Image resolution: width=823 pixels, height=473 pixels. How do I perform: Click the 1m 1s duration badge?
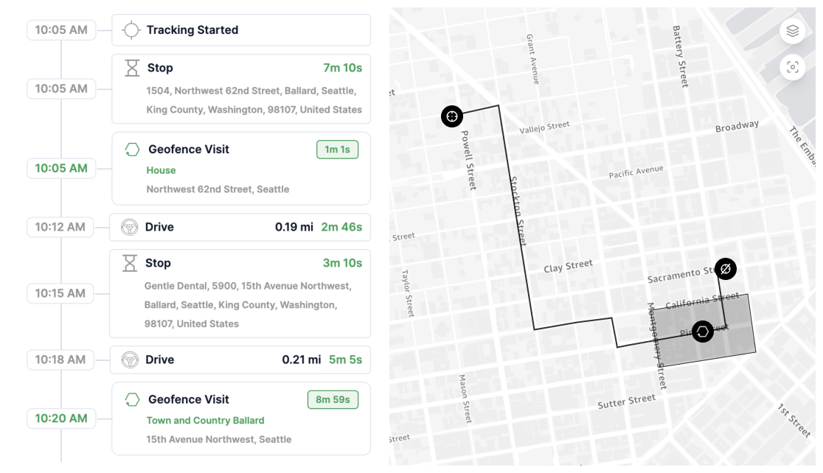tap(337, 150)
